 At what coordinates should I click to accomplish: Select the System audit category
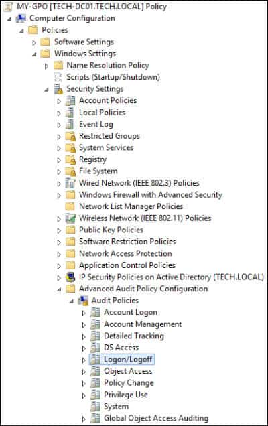tap(116, 407)
